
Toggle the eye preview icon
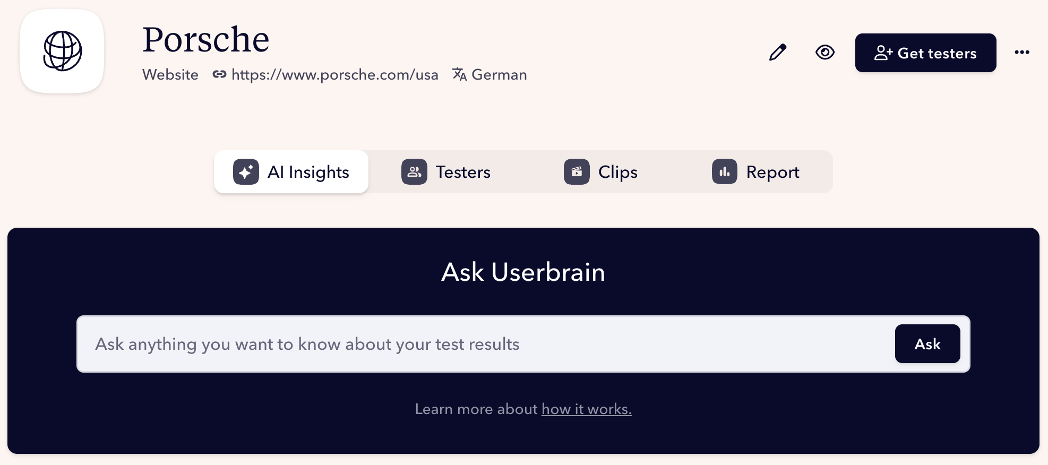pyautogui.click(x=824, y=53)
